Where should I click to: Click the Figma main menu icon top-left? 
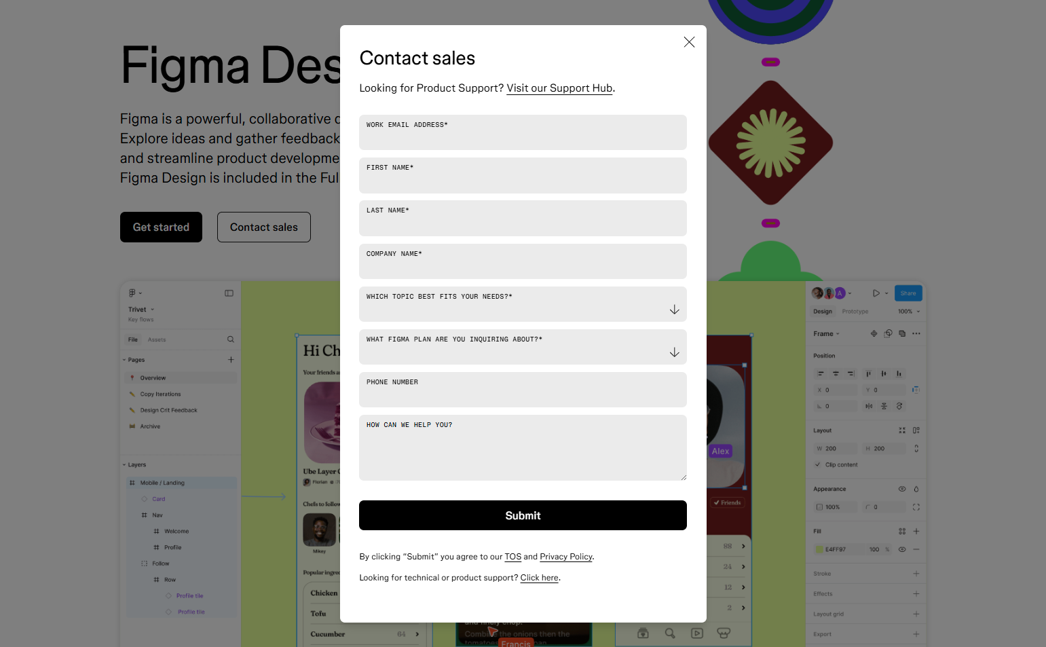pos(131,293)
